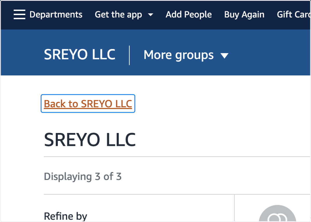Click the vertical divider beside SREYO LLC banner
The width and height of the screenshot is (311, 222).
click(129, 55)
